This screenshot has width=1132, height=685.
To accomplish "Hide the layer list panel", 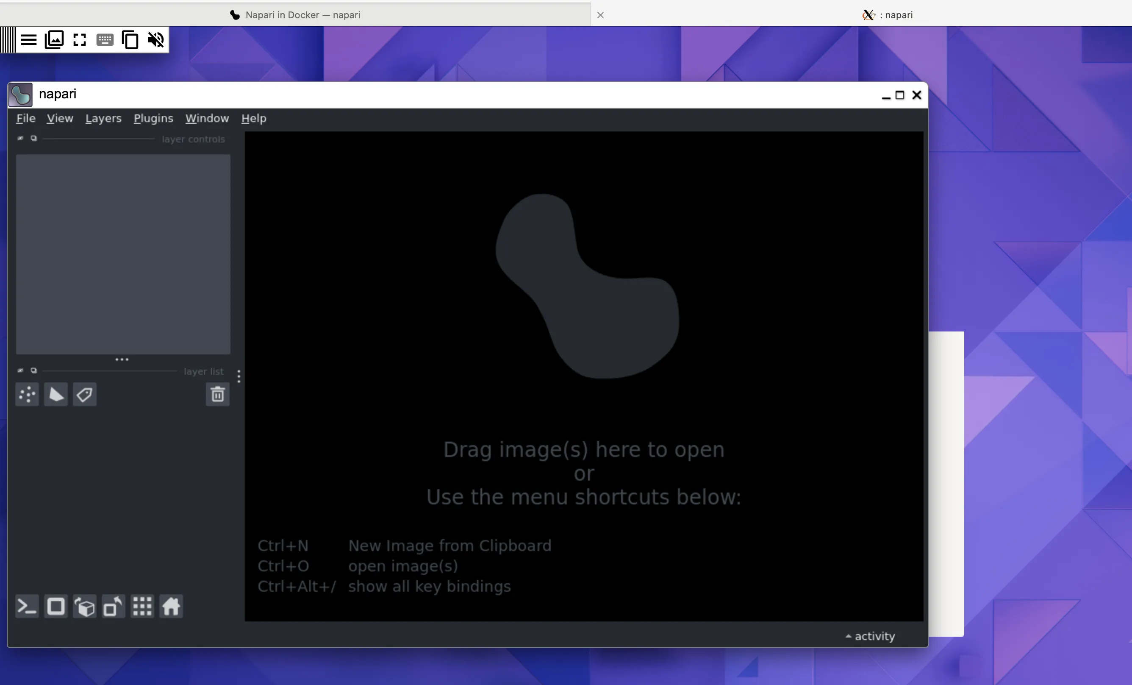I will coord(20,370).
